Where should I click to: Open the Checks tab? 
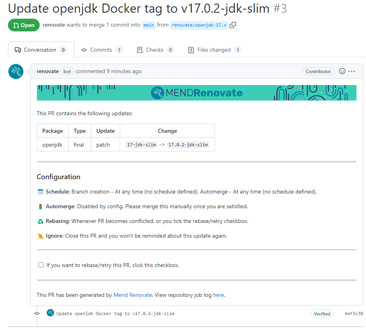coord(155,50)
